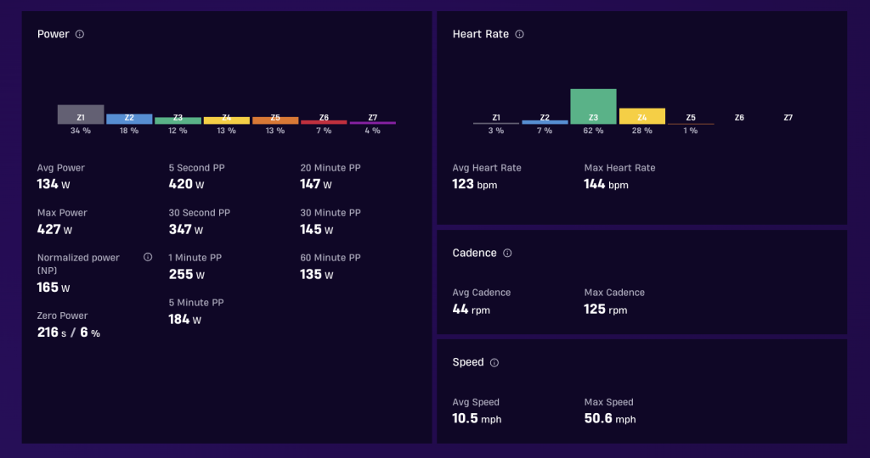
Task: Select the green Heart Rate Z3 bar
Action: click(593, 106)
